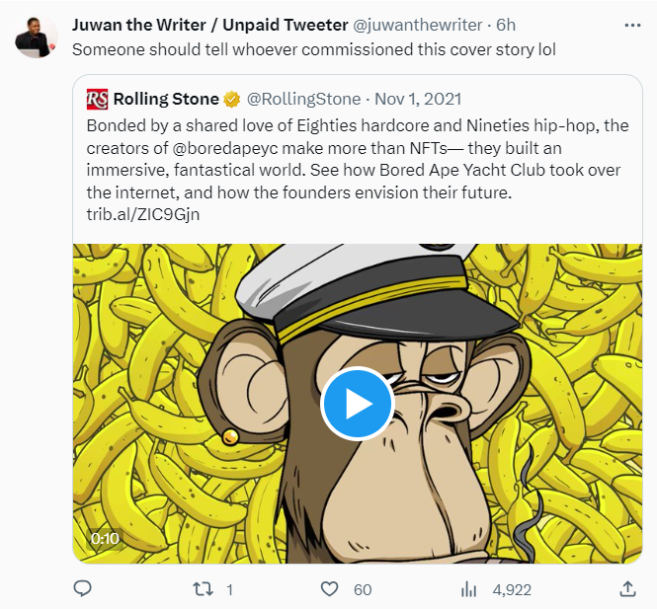Open Juwan the Writer profile picture
This screenshot has width=657, height=609.
[x=37, y=37]
